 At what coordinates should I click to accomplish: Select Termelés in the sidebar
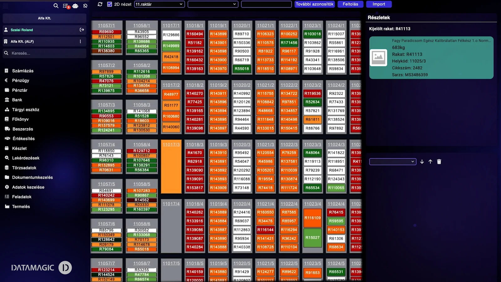click(x=21, y=207)
